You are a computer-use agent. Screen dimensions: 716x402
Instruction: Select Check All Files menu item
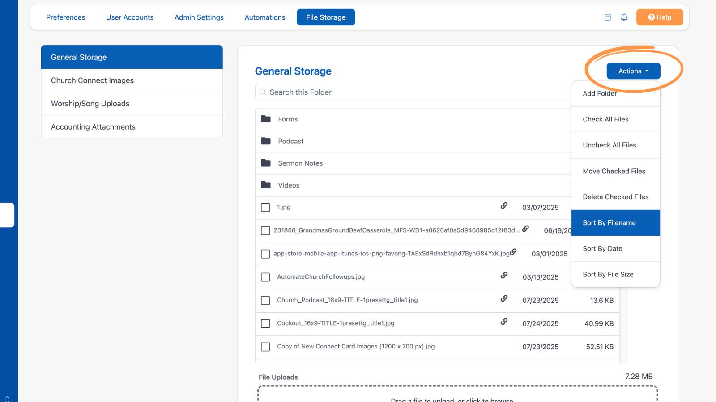616,119
